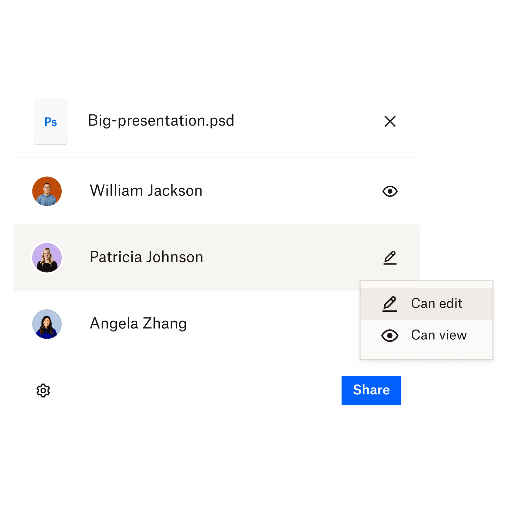Open William Jackson's view permission eye icon
Image resolution: width=508 pixels, height=508 pixels.
[390, 191]
